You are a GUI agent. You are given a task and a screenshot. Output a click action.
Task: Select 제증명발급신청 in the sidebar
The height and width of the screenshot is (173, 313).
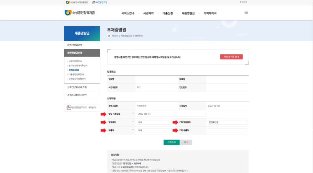(82, 53)
